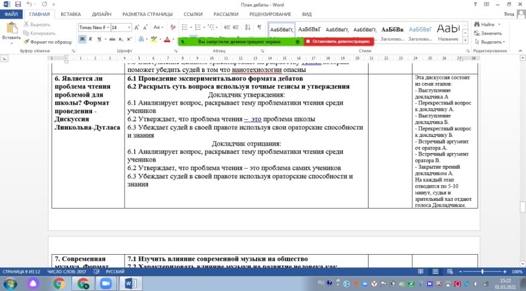526x291 pixels.
Task: Increase paragraph indent
Action: pyautogui.click(x=236, y=27)
